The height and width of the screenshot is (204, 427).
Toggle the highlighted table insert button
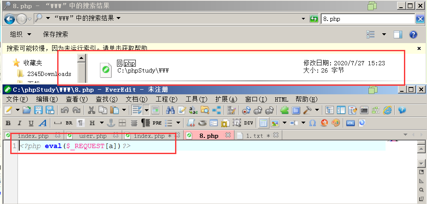tap(263, 123)
